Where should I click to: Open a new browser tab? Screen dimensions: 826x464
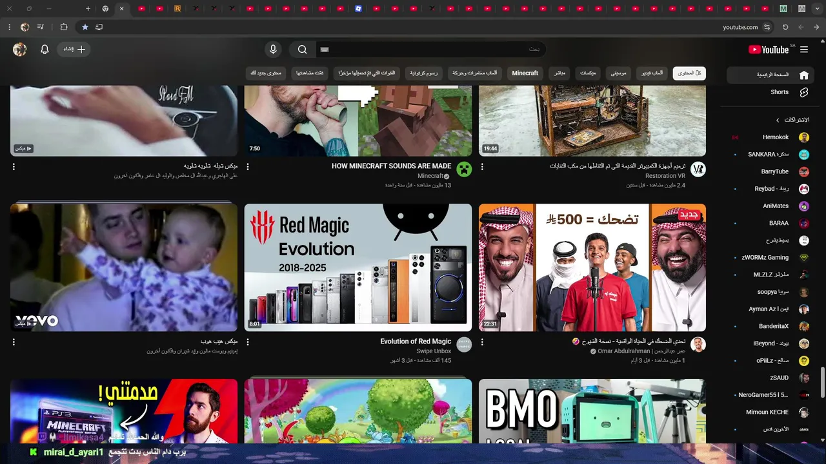point(88,8)
